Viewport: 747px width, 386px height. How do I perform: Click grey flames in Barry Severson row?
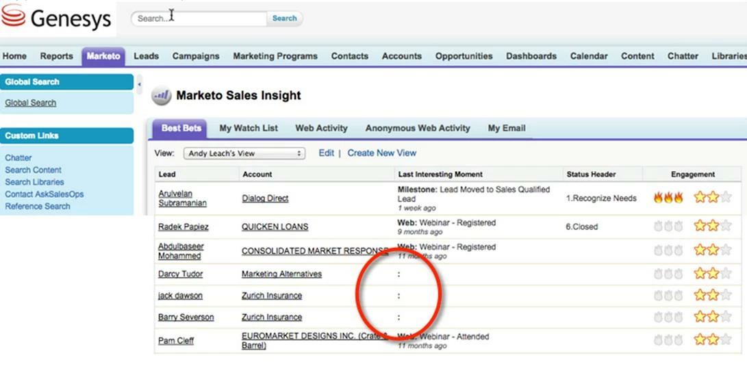668,317
